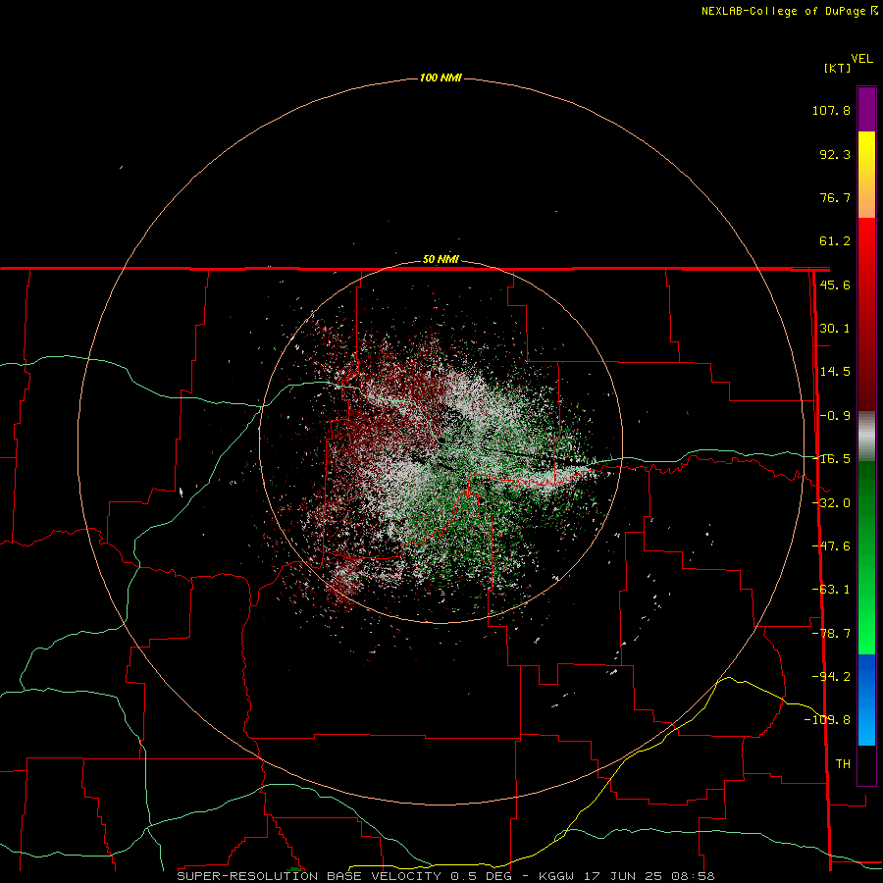Screen dimensions: 883x883
Task: Click the -47.6 legend value
Action: tap(831, 546)
